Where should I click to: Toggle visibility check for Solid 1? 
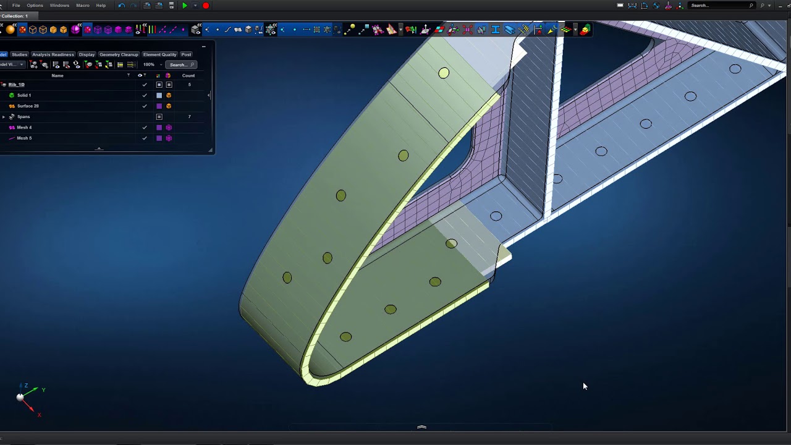[x=145, y=95]
